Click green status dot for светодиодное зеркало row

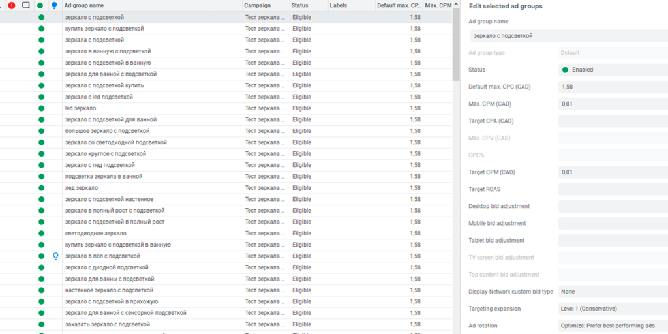tap(41, 234)
